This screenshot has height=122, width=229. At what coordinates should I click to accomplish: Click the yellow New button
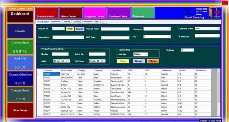(70, 29)
